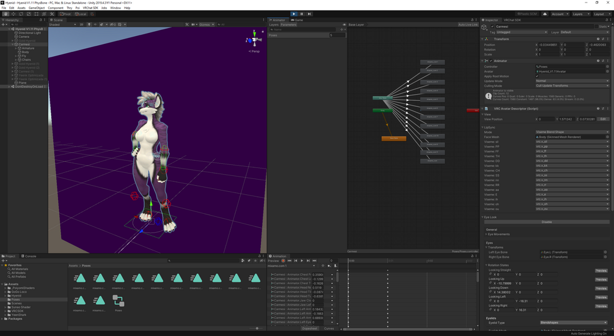This screenshot has width=614, height=336.
Task: Switch to Animator Layers tab
Action: point(274,24)
